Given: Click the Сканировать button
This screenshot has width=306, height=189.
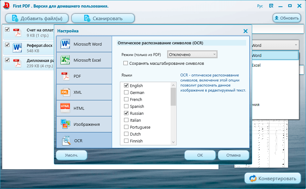Looking at the screenshot, I should pos(103,18).
